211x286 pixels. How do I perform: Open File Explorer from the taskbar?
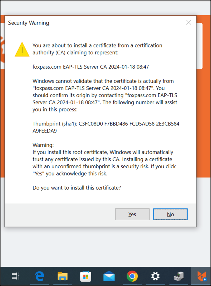tap(63, 276)
